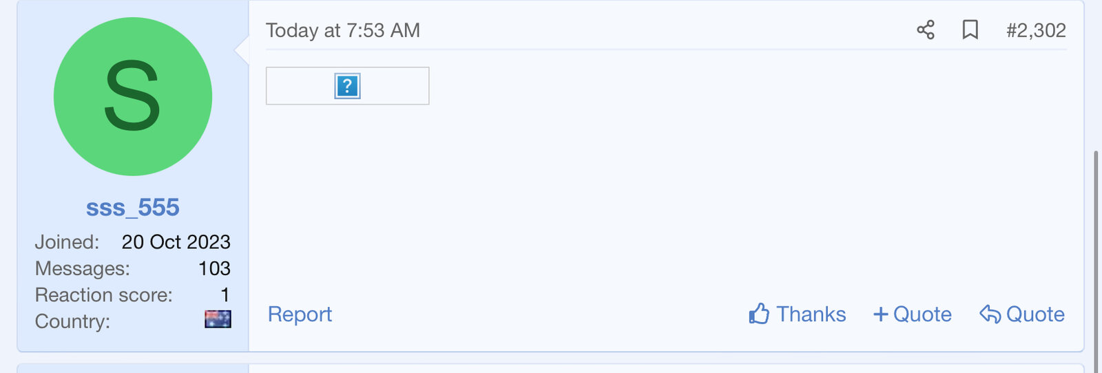Click the 103 messages count

pos(214,268)
